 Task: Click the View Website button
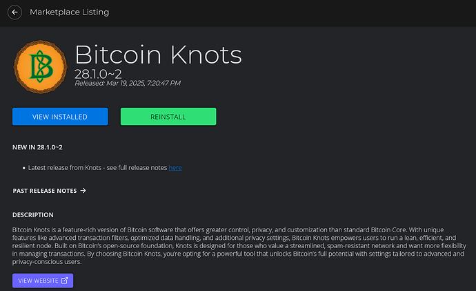coord(43,281)
